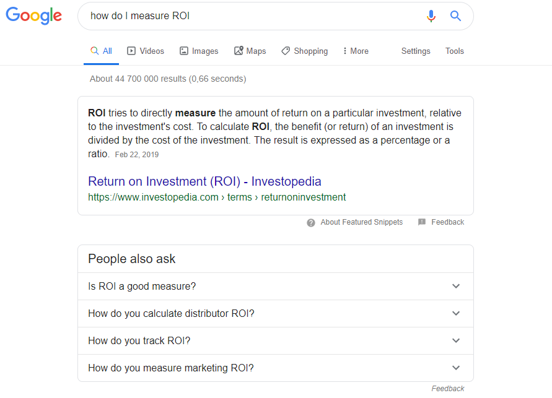Click question text 'Is ROI a good measure?'

(x=142, y=287)
